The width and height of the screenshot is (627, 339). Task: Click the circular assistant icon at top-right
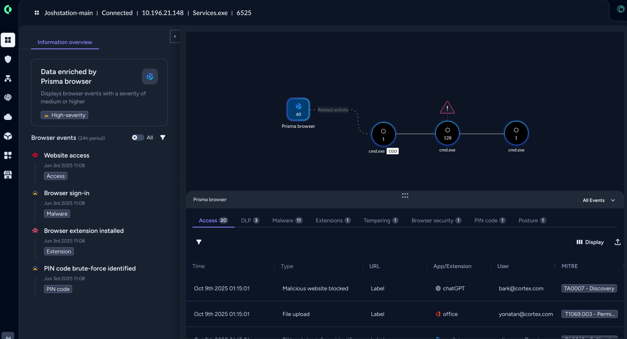coord(621,9)
